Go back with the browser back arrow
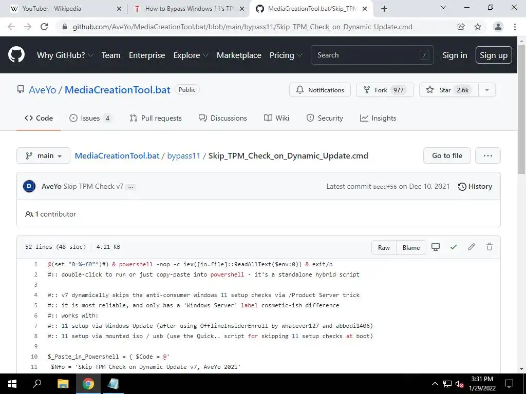 pyautogui.click(x=11, y=27)
